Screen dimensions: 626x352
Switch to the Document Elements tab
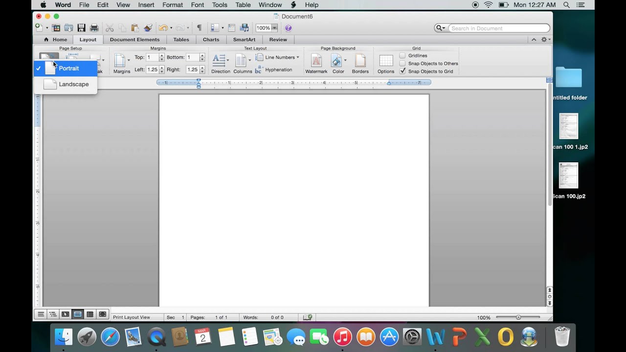point(134,40)
